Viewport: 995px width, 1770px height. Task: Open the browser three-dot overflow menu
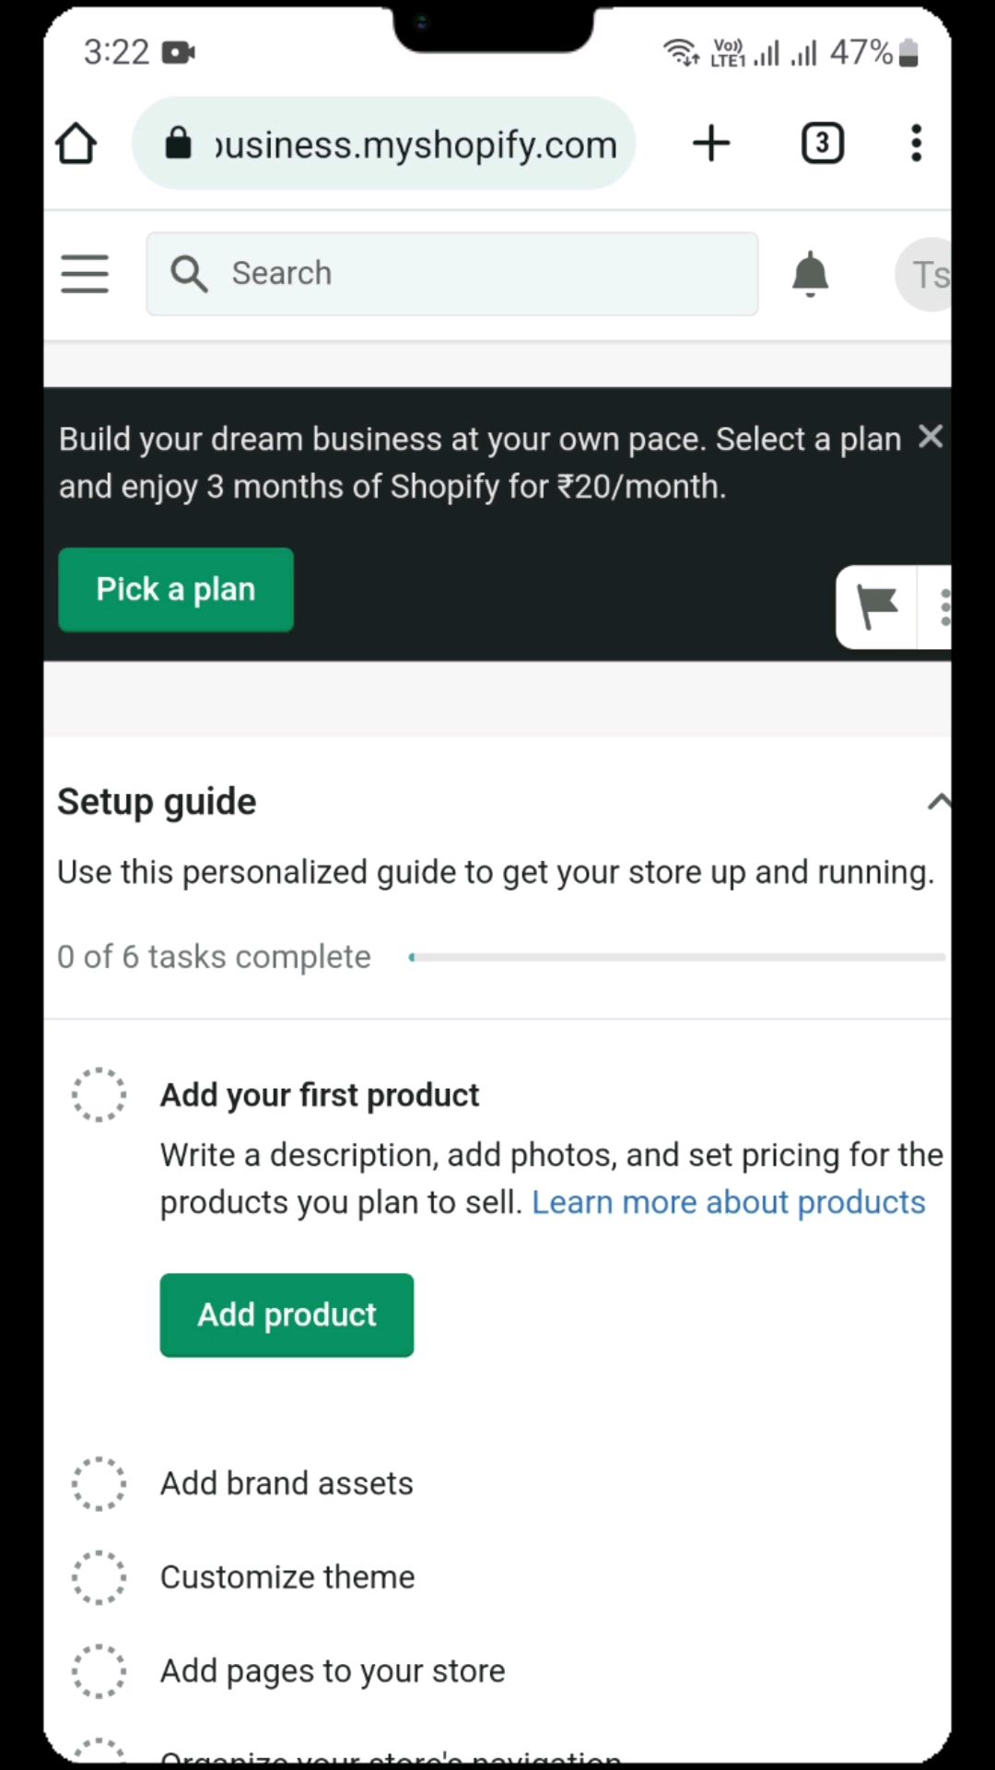pyautogui.click(x=916, y=144)
